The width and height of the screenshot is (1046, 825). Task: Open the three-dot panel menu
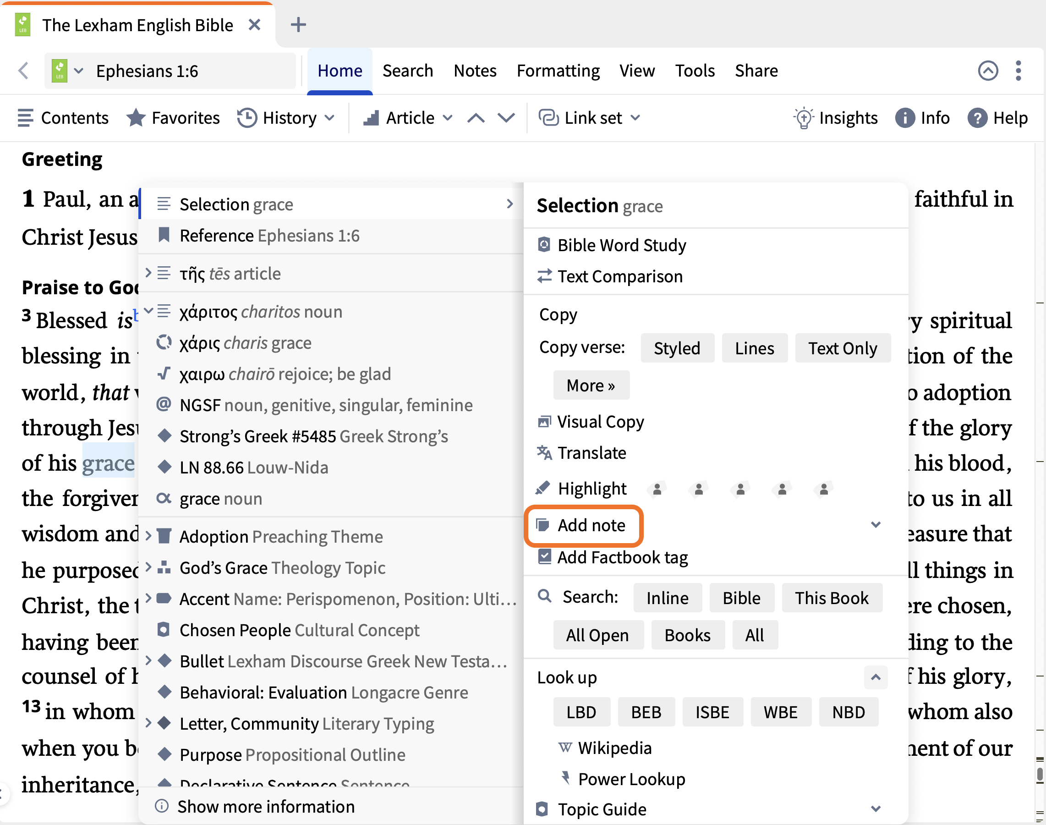coord(1019,71)
